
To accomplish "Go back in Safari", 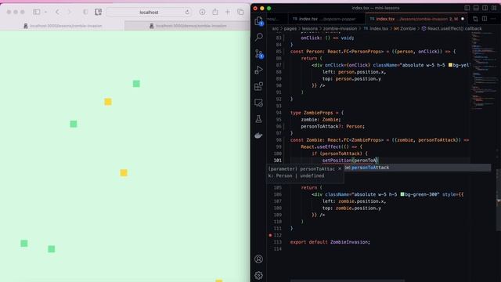I will (x=57, y=13).
